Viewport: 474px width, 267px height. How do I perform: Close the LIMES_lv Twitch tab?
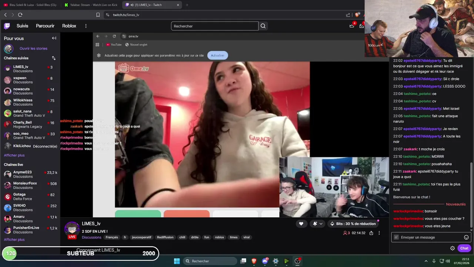178,5
